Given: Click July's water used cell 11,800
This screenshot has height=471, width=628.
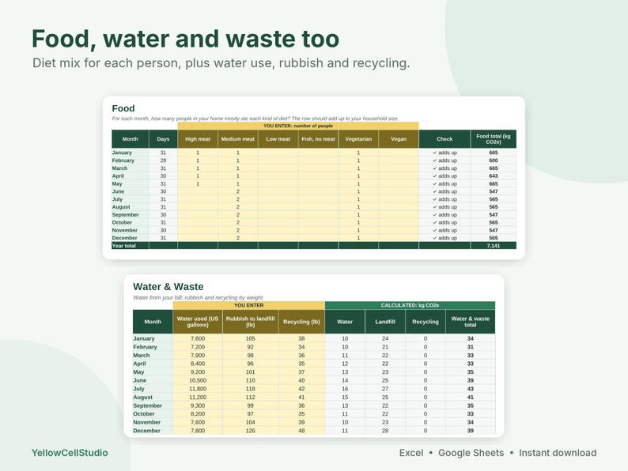Looking at the screenshot, I should tap(198, 389).
